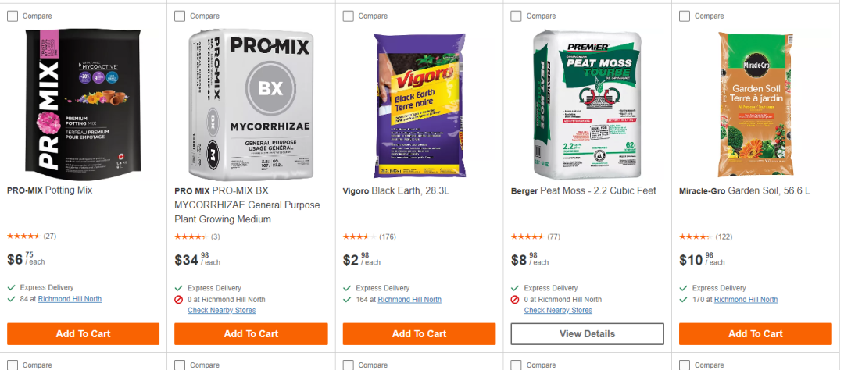The height and width of the screenshot is (370, 844).
Task: Click View Details for Berger Peat Moss
Action: (587, 333)
